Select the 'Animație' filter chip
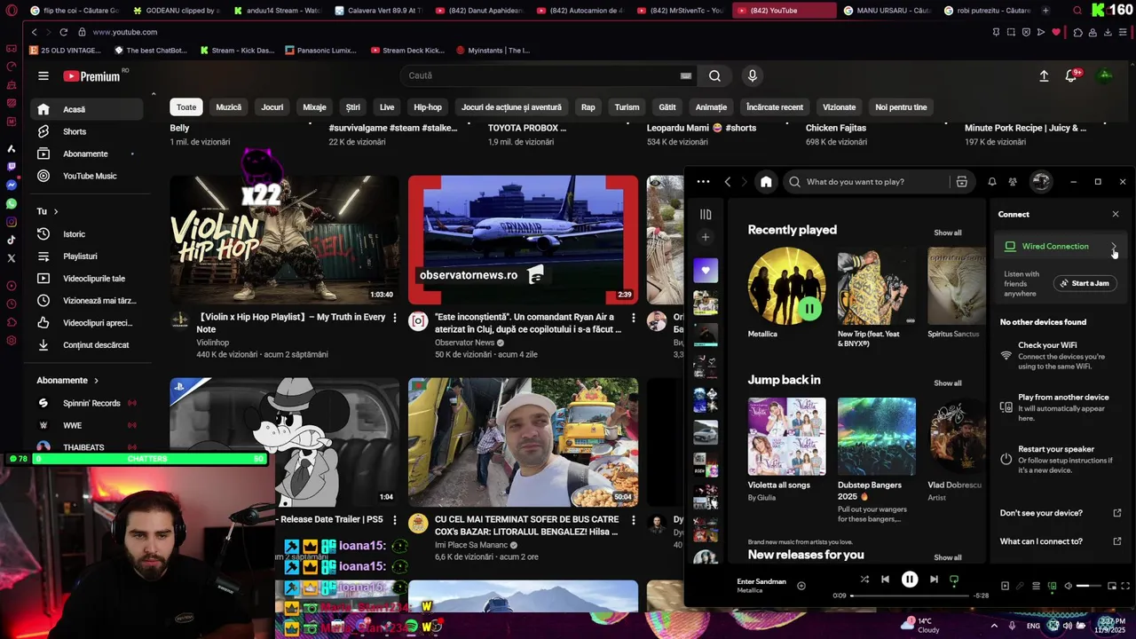This screenshot has height=639, width=1136. [711, 107]
